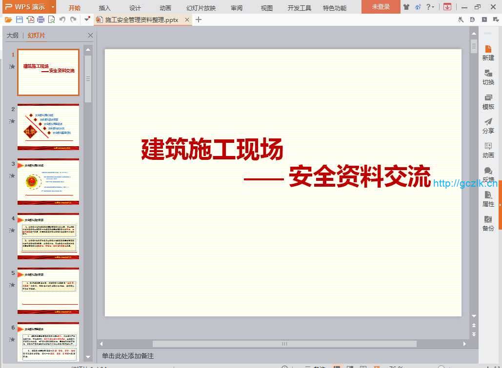This screenshot has width=502, height=368.
Task: Open 模板 panel from right sidebar
Action: pos(488,101)
